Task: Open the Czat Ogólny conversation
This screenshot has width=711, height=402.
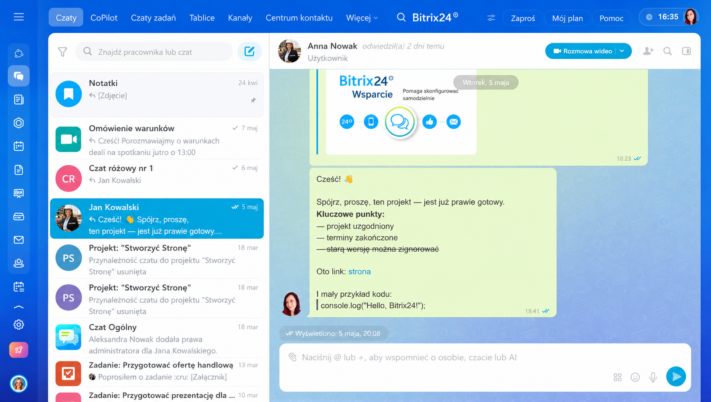Action: (x=157, y=338)
